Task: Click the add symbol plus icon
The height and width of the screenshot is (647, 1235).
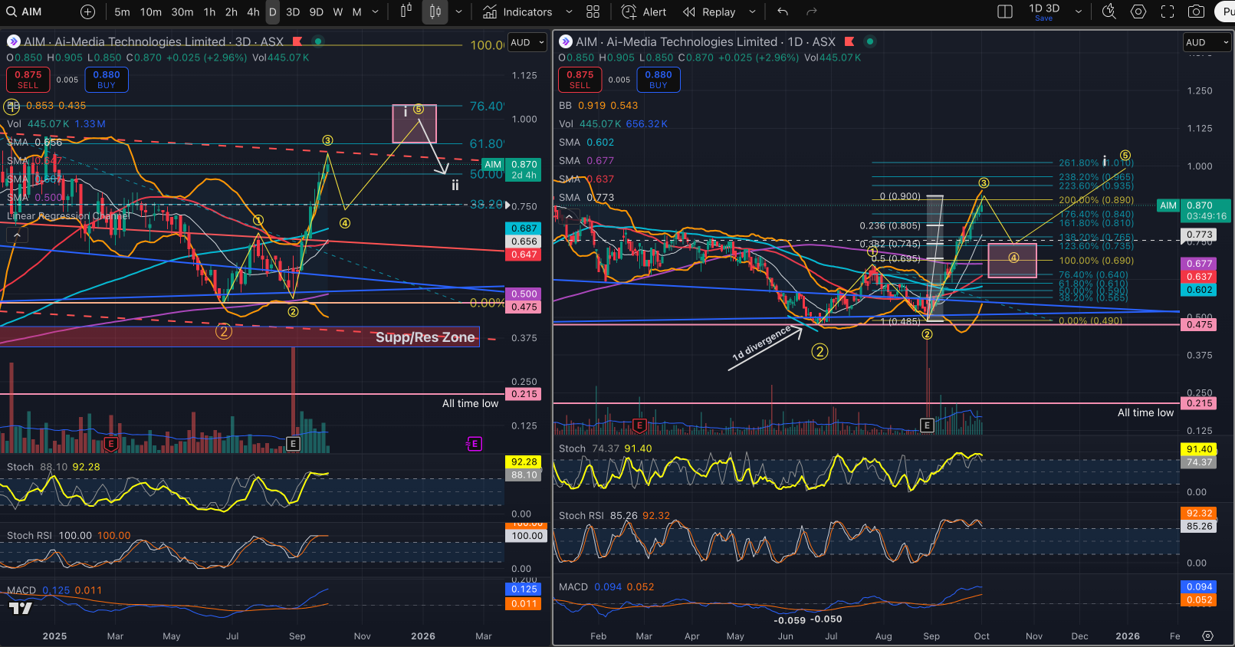Action: (x=87, y=12)
